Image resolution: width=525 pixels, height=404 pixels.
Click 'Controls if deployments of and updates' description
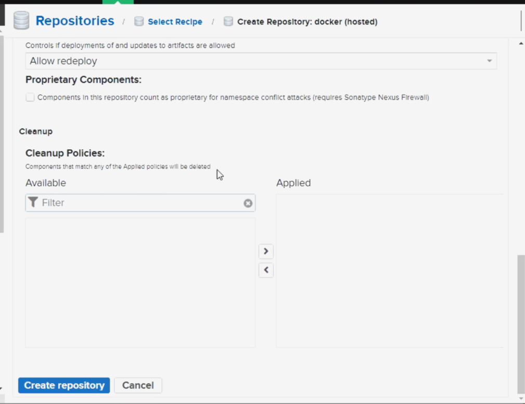(130, 46)
